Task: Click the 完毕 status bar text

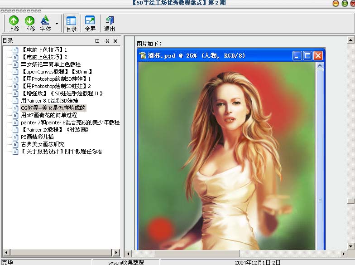Action: pyautogui.click(x=7, y=262)
